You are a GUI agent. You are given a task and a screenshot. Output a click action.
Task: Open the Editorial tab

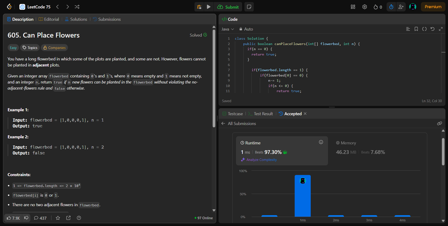coord(49,19)
